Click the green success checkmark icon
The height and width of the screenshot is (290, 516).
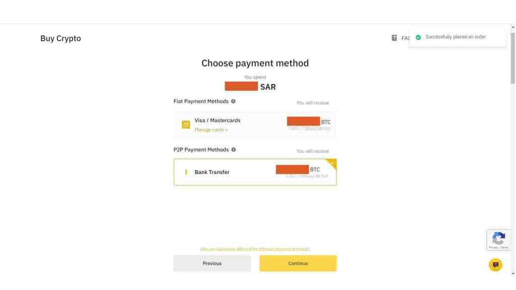[x=418, y=37]
